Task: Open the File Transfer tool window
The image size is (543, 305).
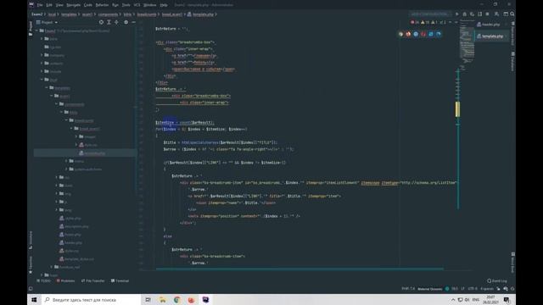Action: tap(92, 280)
